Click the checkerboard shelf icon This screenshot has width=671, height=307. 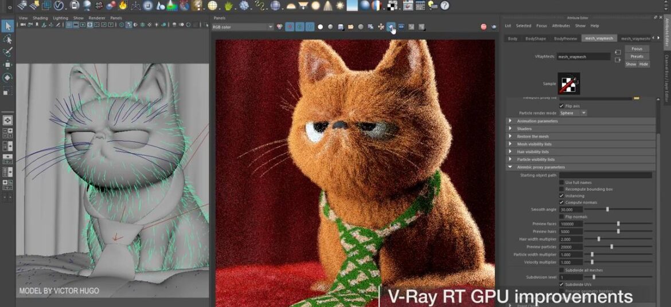(x=392, y=5)
